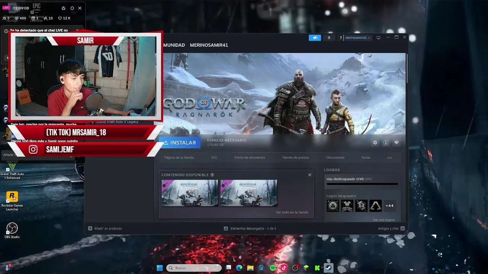The height and width of the screenshot is (274, 488).
Task: Open Amigos y chat panel
Action: 392,228
